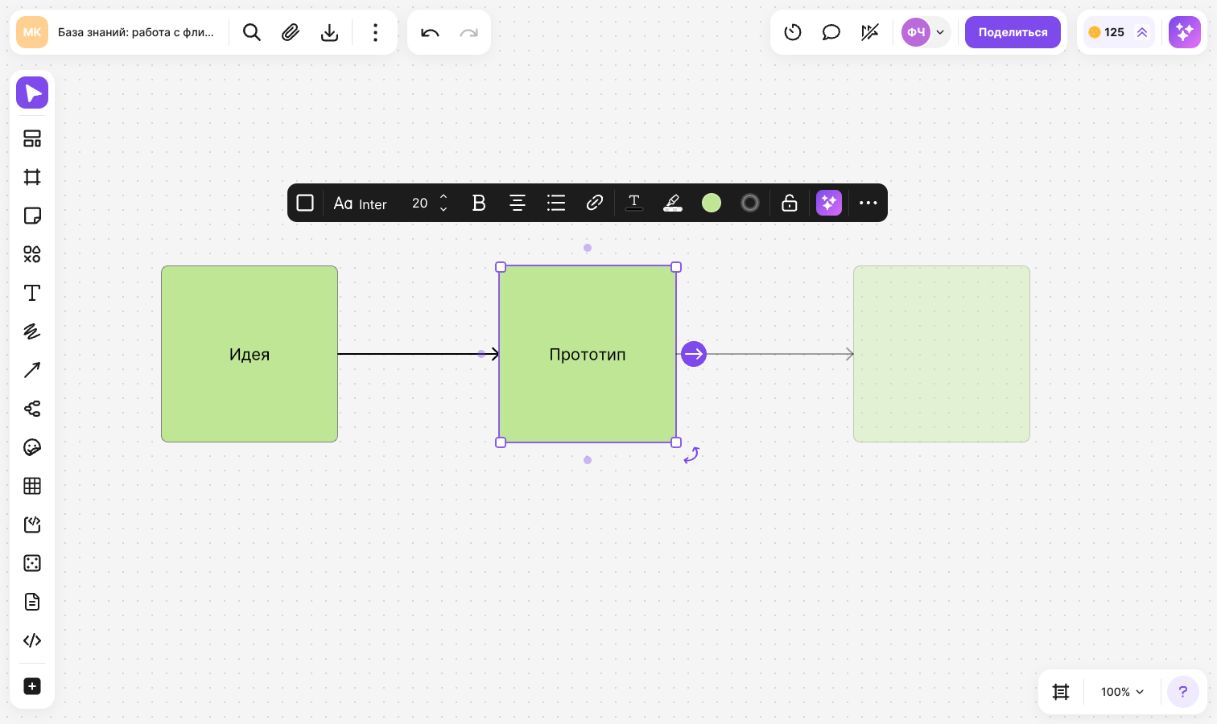Change the green fill color swatch
Screen dimensions: 1217x724
point(712,203)
